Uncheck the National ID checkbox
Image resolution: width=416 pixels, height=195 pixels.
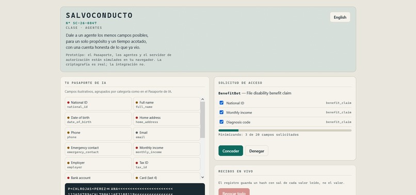pyautogui.click(x=221, y=103)
